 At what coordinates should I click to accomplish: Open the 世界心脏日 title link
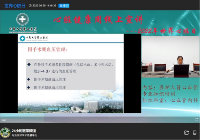tap(15, 6)
